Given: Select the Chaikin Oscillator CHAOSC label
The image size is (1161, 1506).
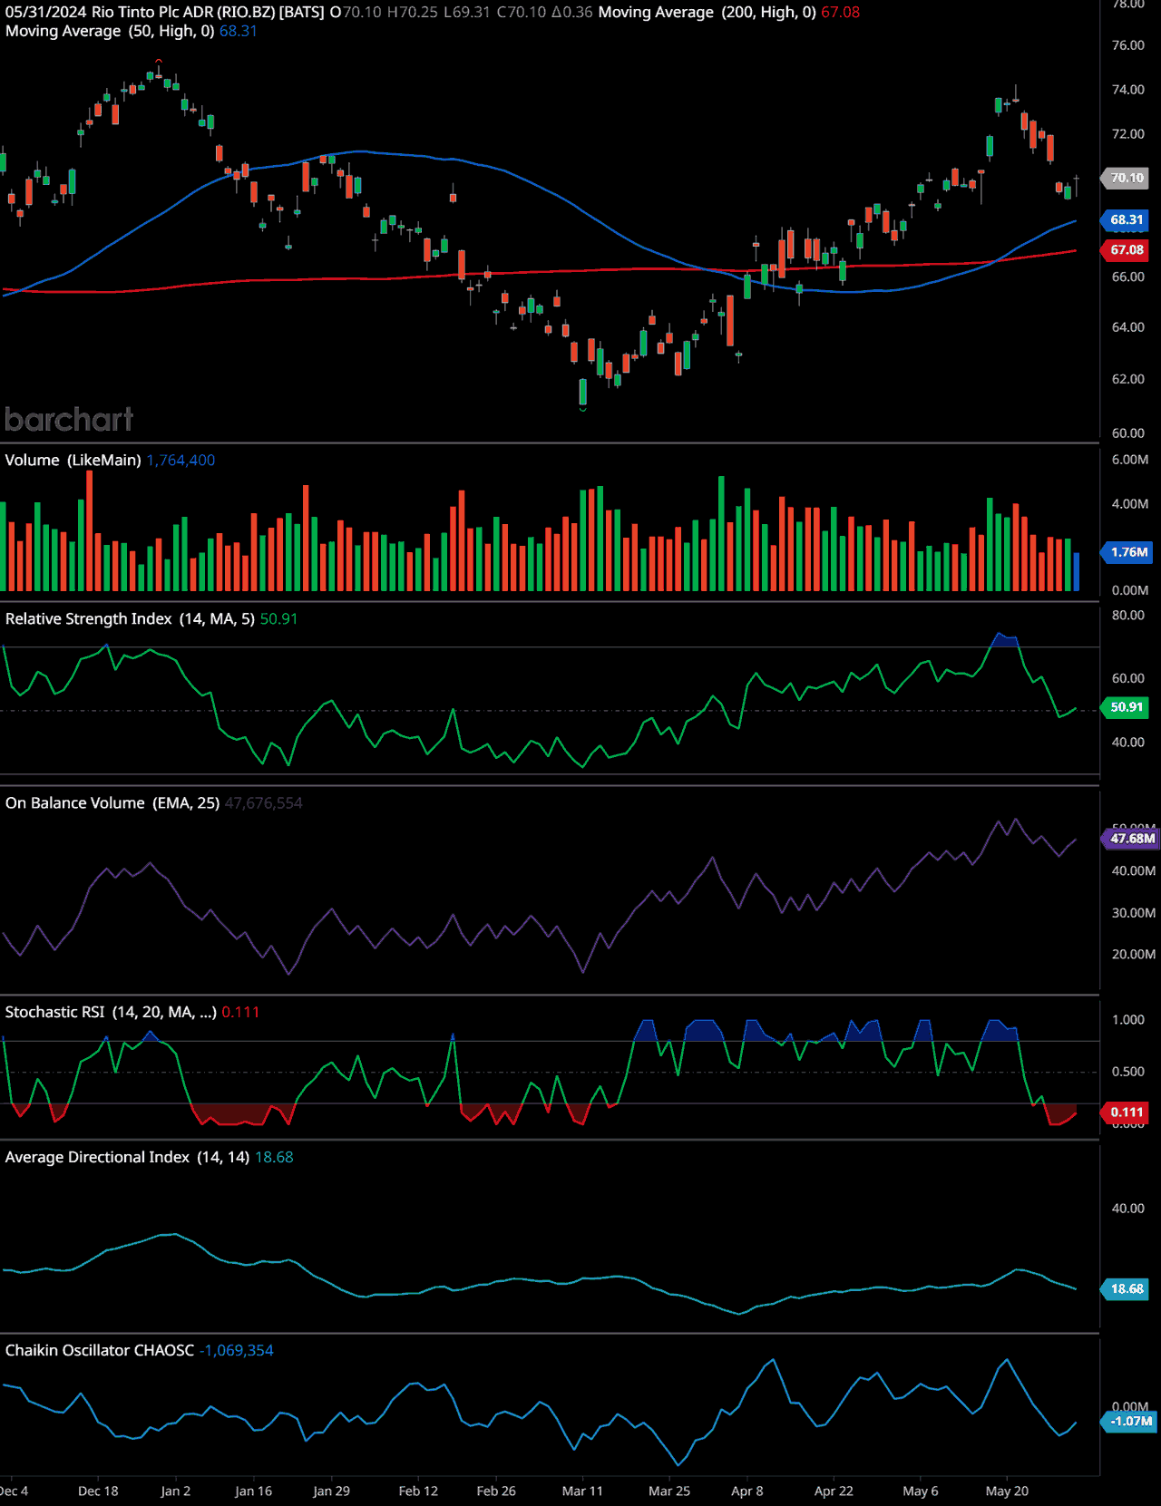Looking at the screenshot, I should point(100,1350).
